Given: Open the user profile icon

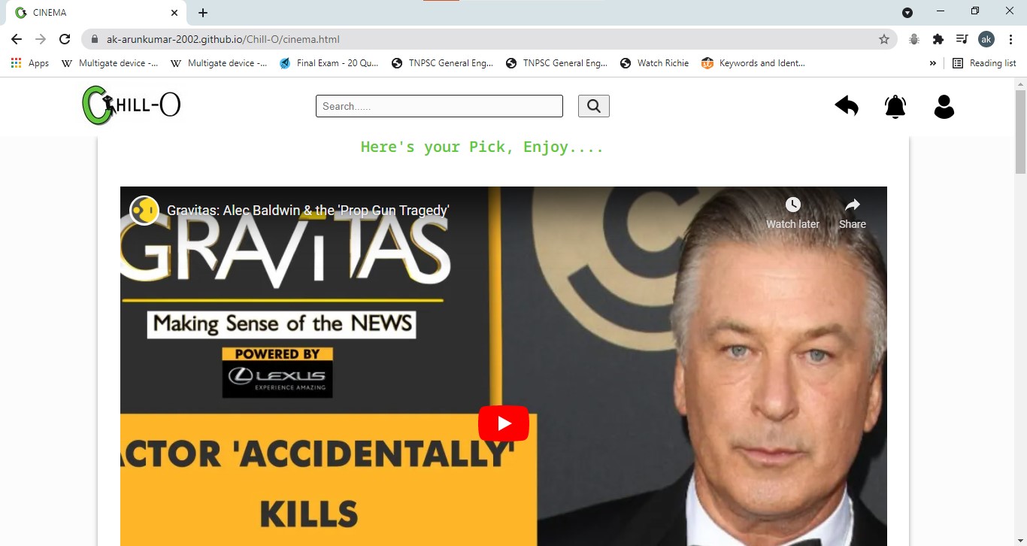Looking at the screenshot, I should (x=944, y=106).
